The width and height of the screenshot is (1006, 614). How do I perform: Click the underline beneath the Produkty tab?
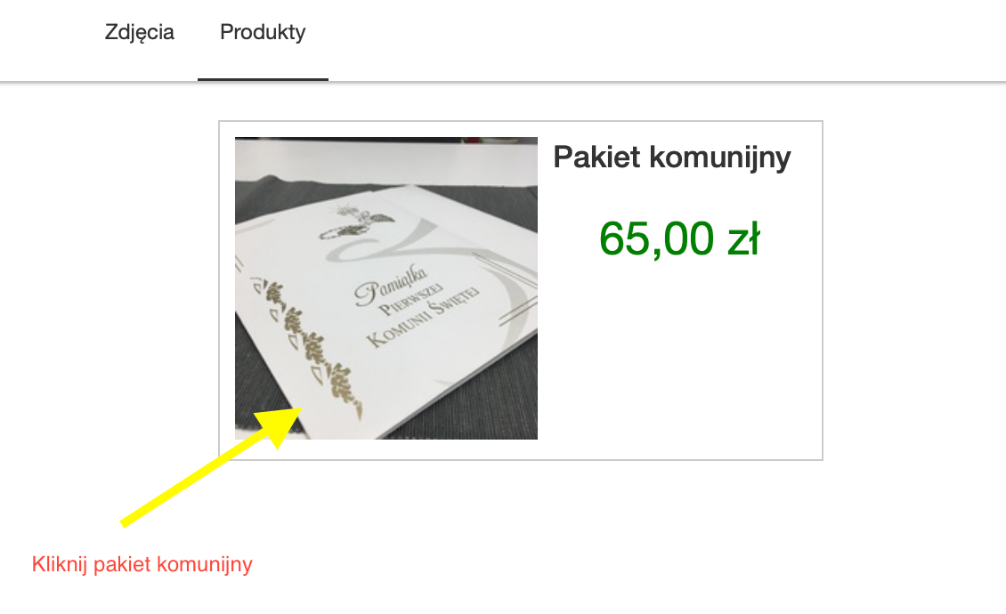[263, 79]
